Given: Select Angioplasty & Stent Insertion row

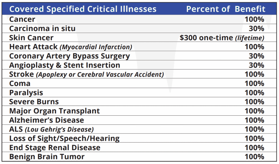Looking at the screenshot, I should click(65, 65).
